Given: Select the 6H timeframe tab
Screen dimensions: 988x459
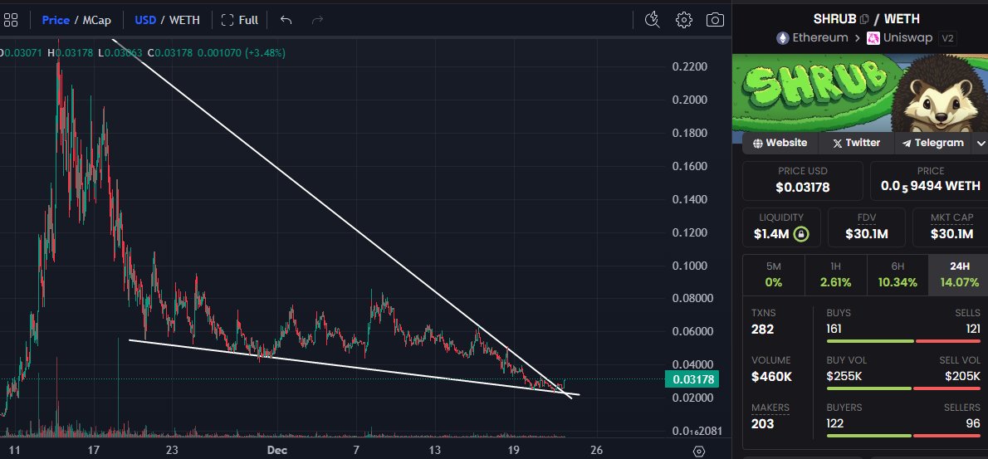Looking at the screenshot, I should click(898, 275).
